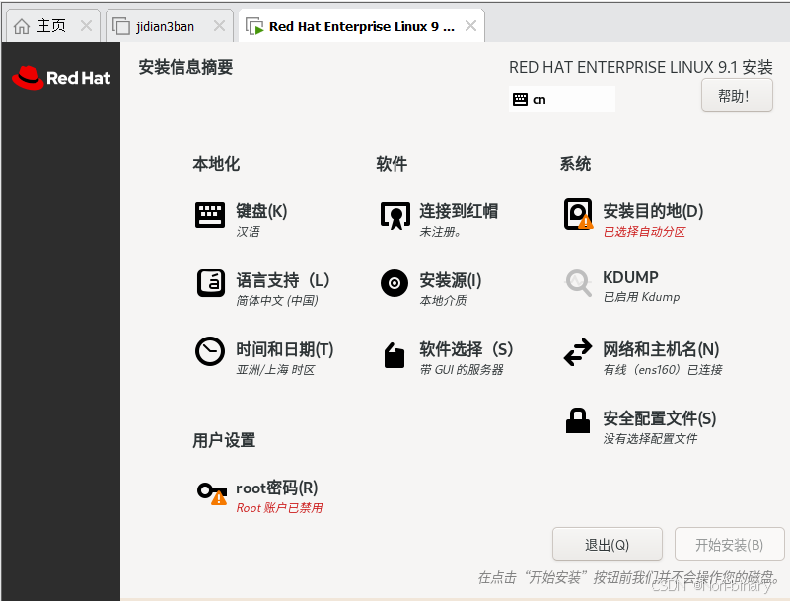Viewport: 790px width, 601px height.
Task: Click the 本地介质 status text
Action: pyautogui.click(x=443, y=301)
